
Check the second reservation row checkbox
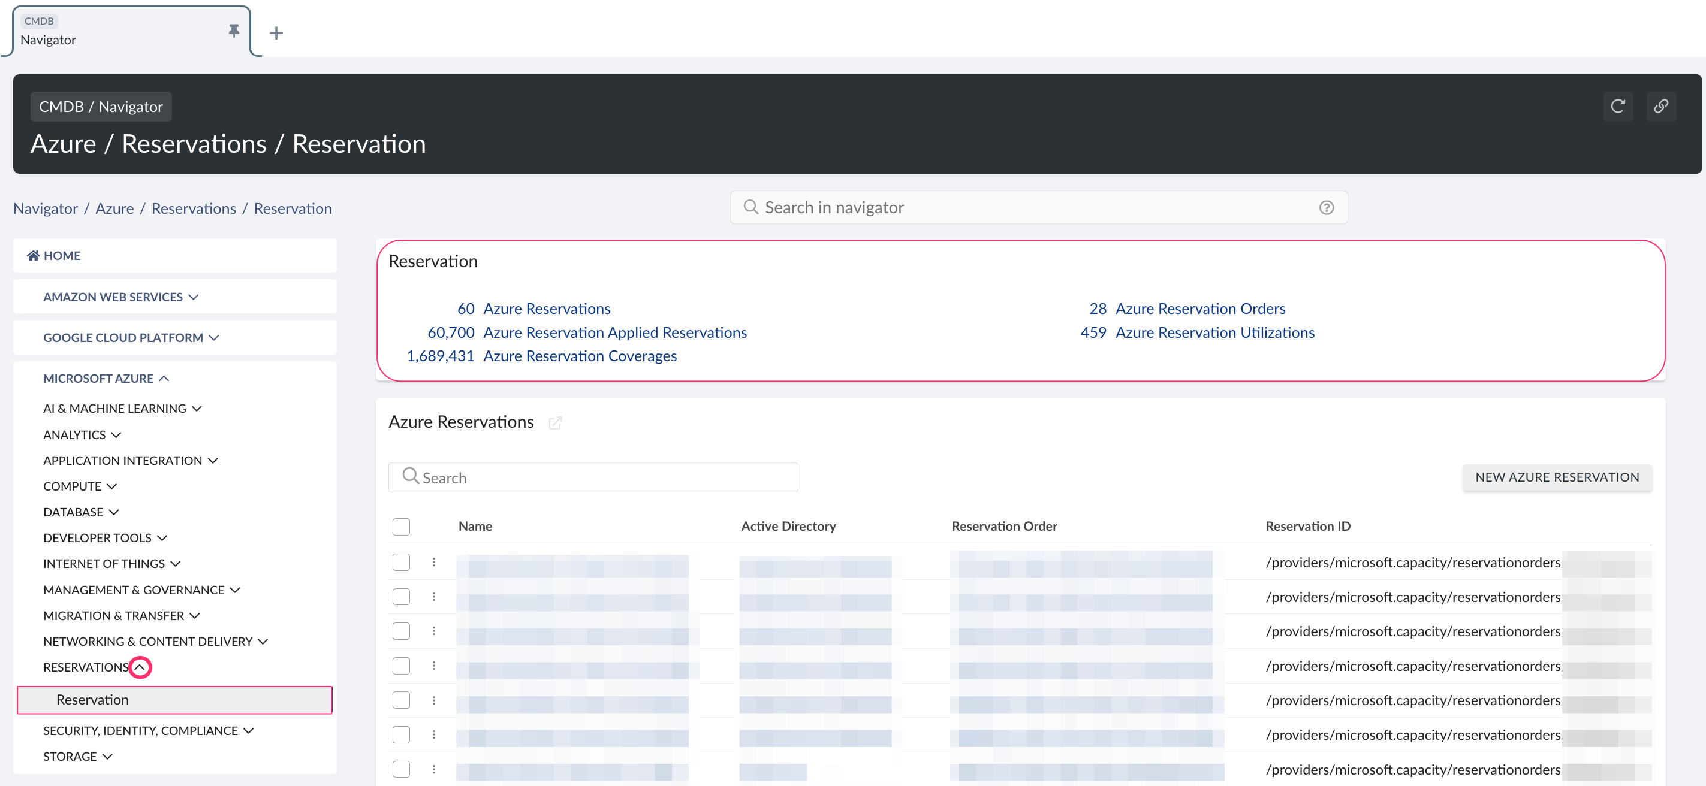402,596
